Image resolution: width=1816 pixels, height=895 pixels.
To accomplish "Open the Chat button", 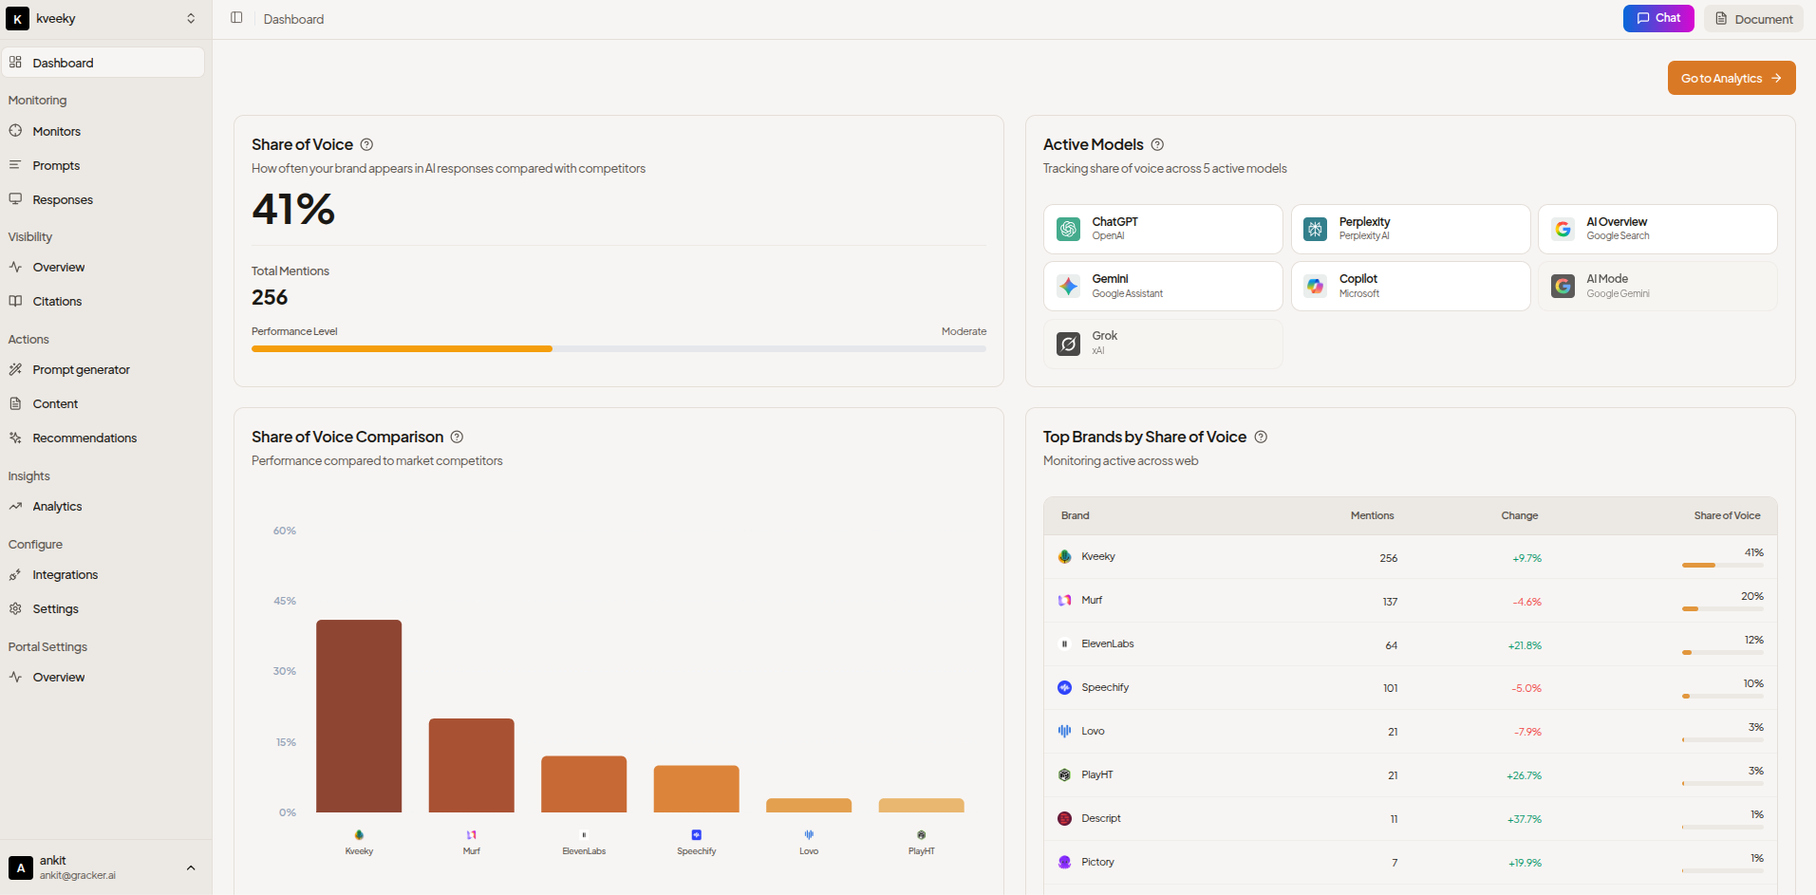I will click(x=1657, y=19).
